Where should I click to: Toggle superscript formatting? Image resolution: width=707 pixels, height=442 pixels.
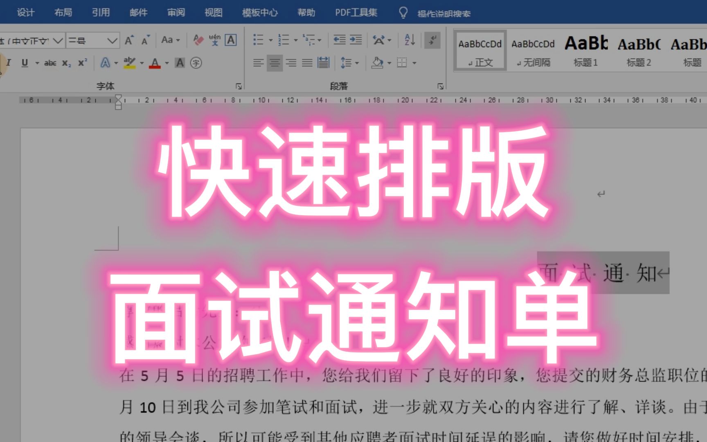click(x=83, y=63)
